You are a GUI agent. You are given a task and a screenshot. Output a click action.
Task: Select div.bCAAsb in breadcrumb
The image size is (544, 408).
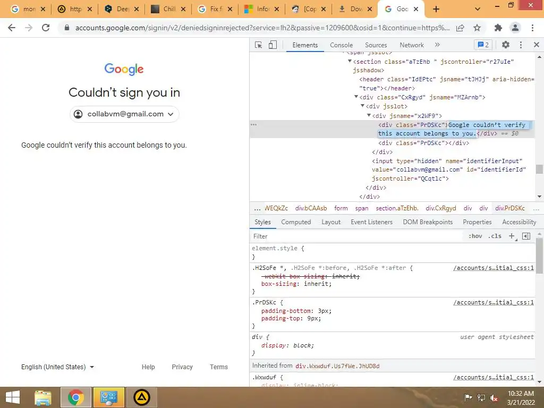pyautogui.click(x=311, y=208)
